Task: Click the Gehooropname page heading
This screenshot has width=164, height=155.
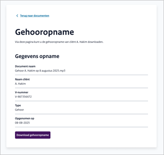Action: click(44, 32)
